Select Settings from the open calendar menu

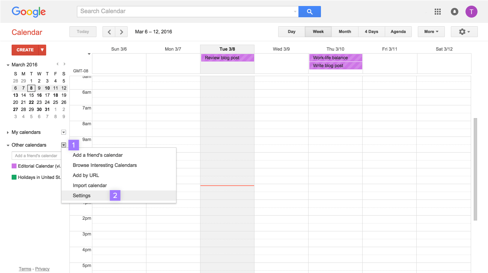click(x=82, y=195)
